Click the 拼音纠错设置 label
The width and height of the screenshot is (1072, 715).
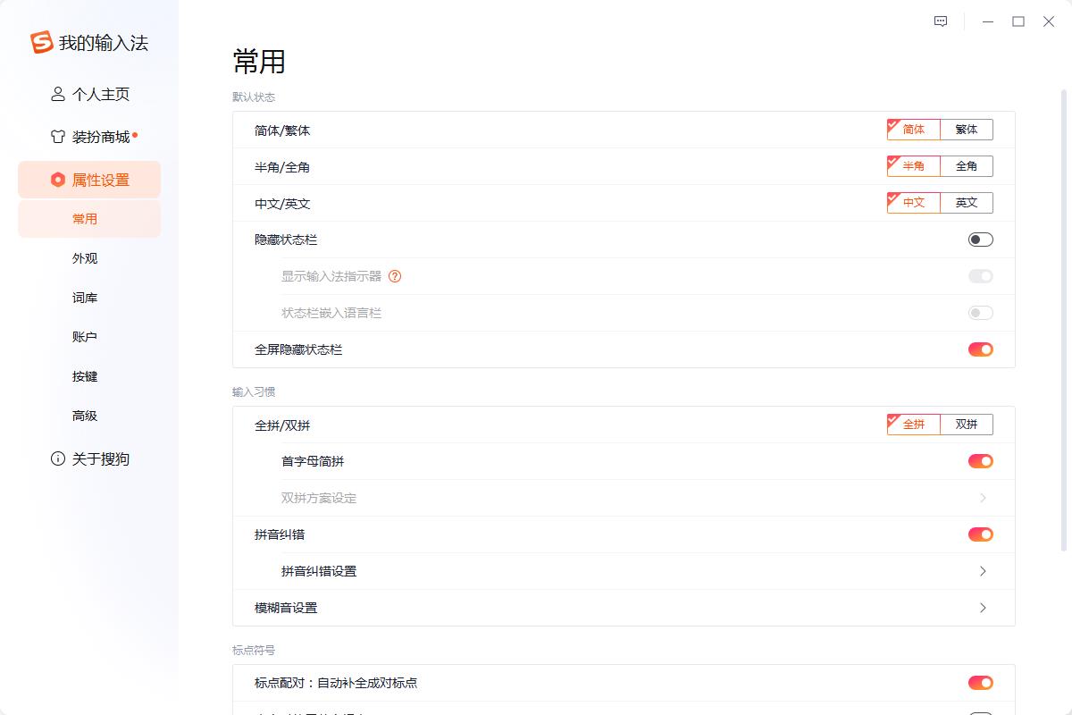pos(319,571)
